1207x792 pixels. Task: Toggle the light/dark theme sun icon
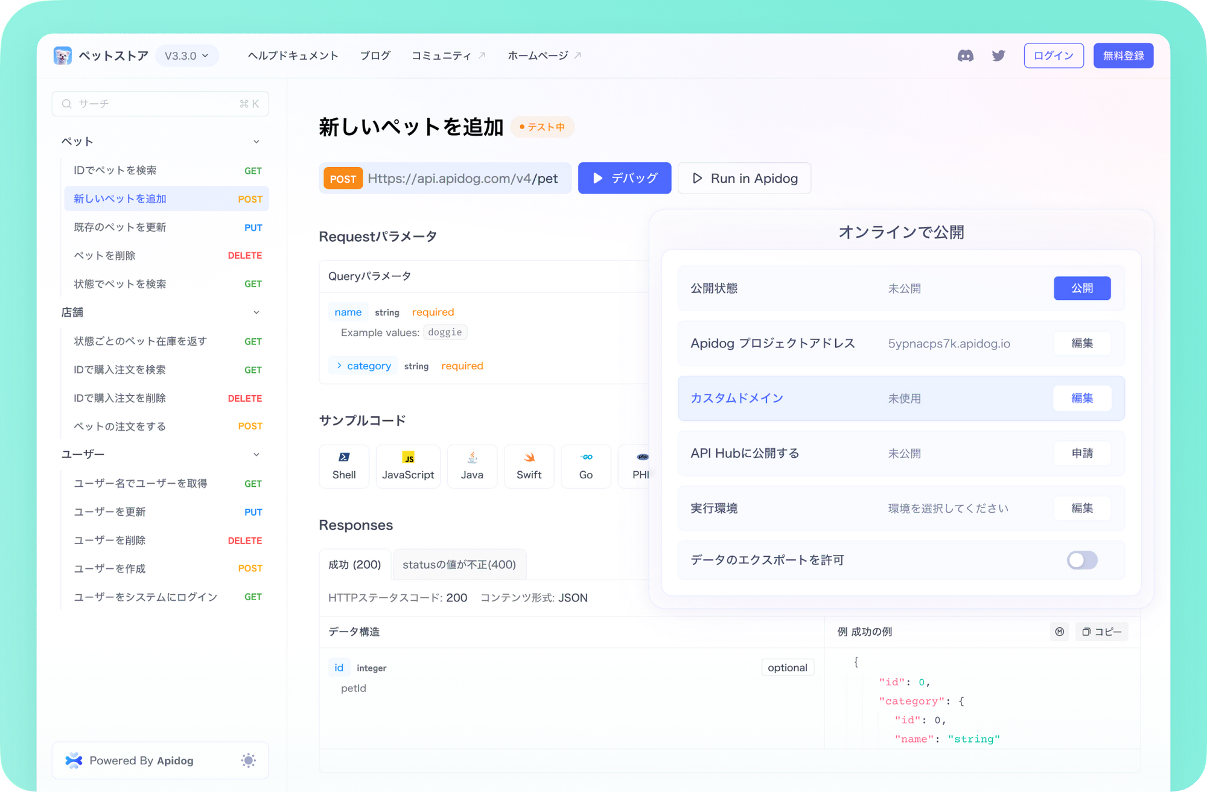(249, 761)
